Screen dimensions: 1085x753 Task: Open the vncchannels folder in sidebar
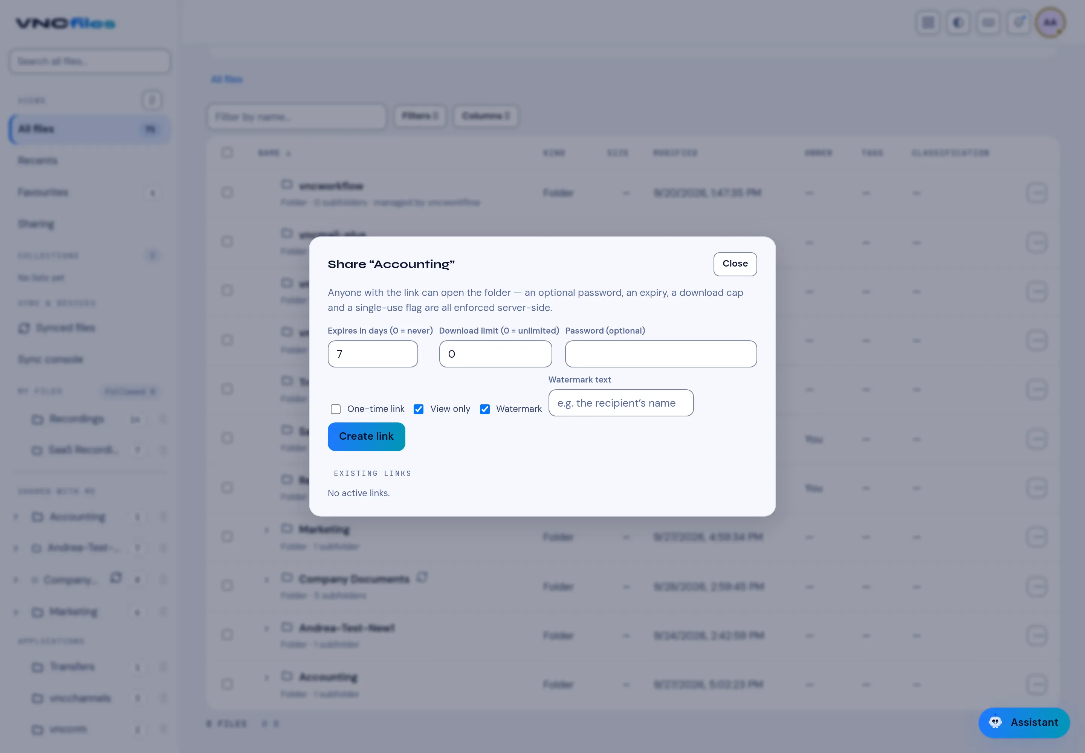click(80, 698)
